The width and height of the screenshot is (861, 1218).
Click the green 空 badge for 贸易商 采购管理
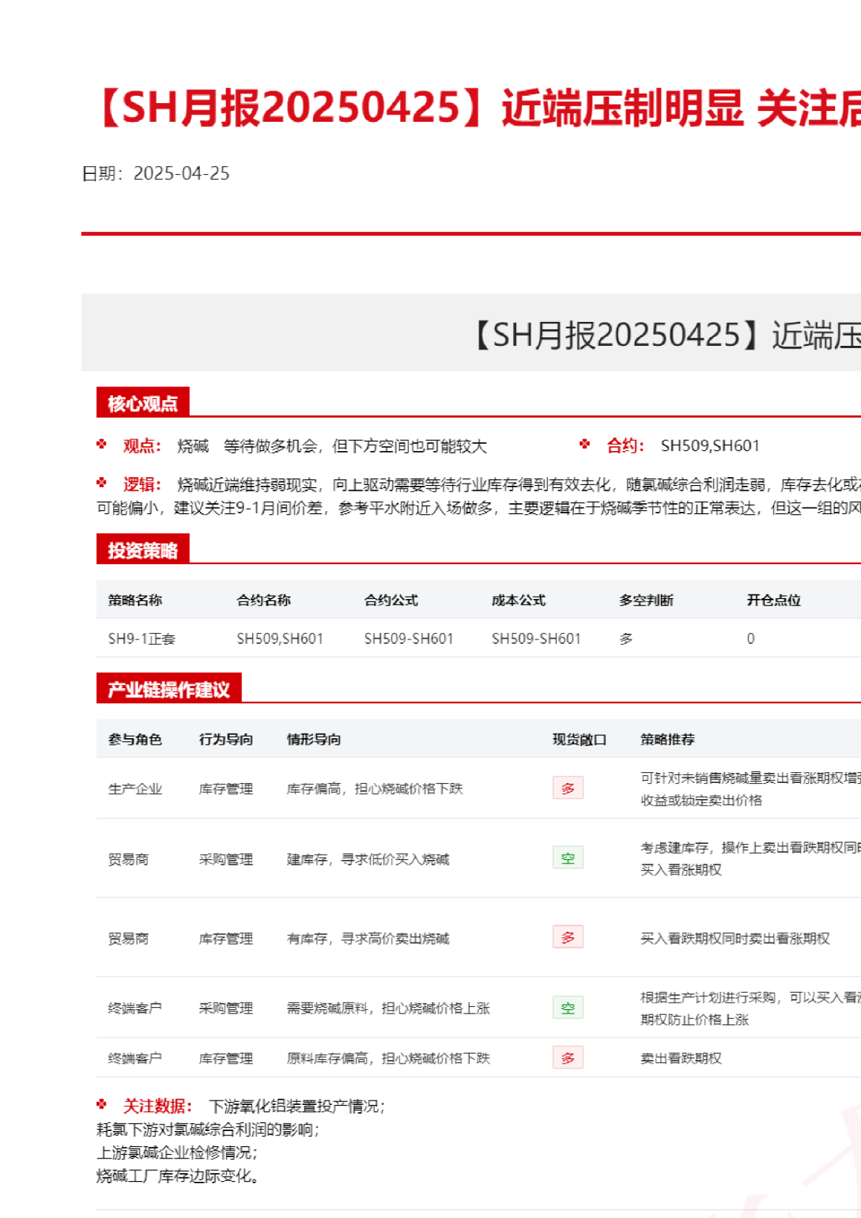(x=567, y=858)
